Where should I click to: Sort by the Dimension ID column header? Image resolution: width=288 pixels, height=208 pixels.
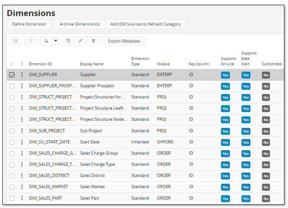(x=40, y=64)
